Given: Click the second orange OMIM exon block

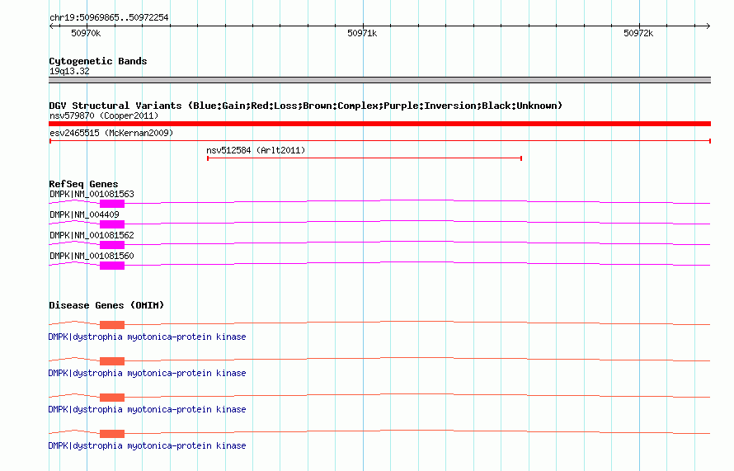Looking at the screenshot, I should tap(112, 361).
